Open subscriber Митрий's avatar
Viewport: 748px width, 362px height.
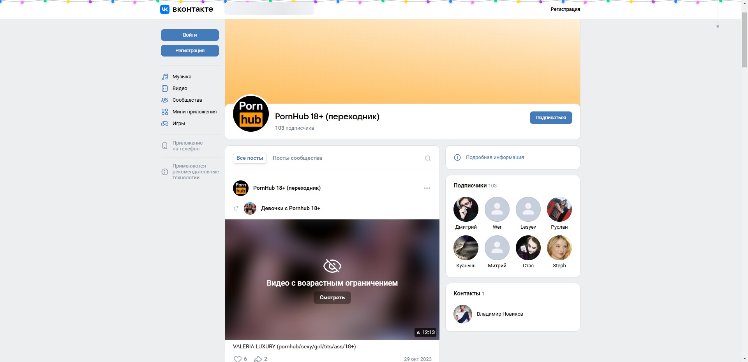497,248
